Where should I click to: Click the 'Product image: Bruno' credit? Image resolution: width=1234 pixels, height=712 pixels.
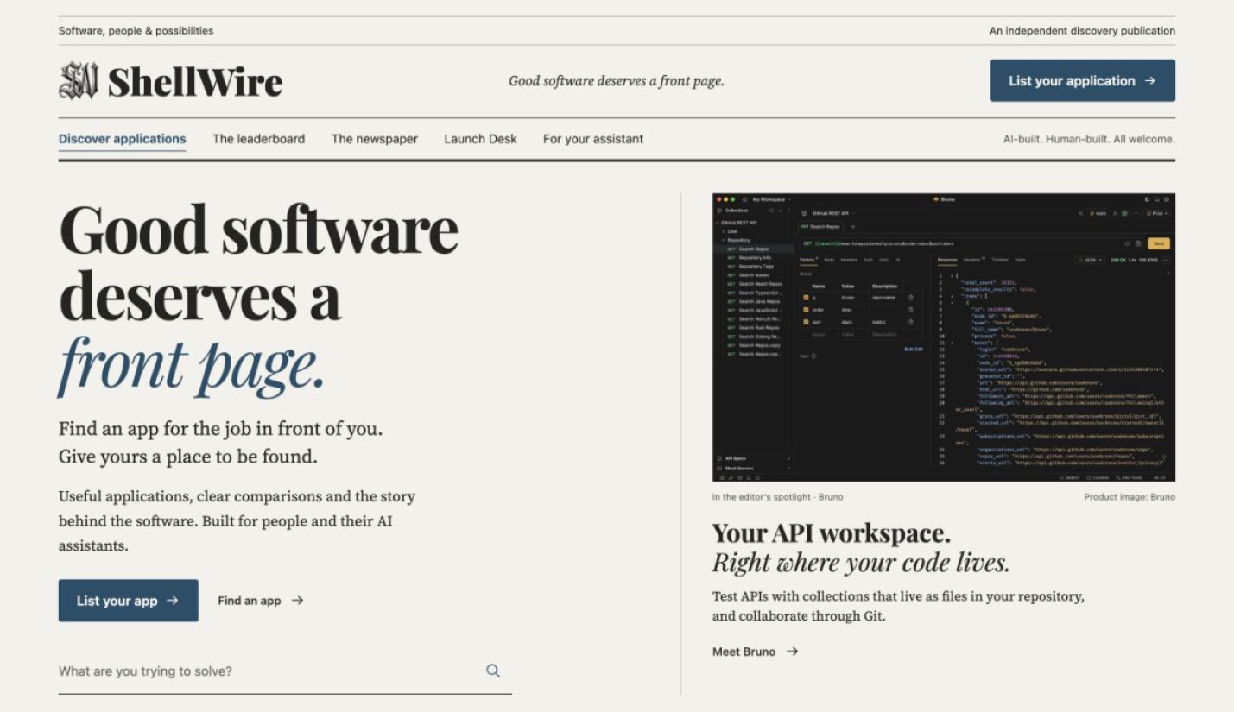click(x=1130, y=497)
